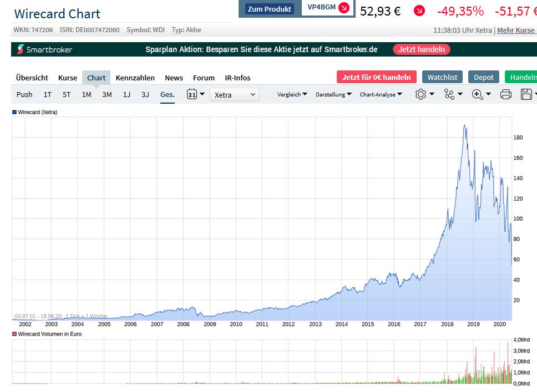Expand the Darstellung dropdown

[x=333, y=94]
